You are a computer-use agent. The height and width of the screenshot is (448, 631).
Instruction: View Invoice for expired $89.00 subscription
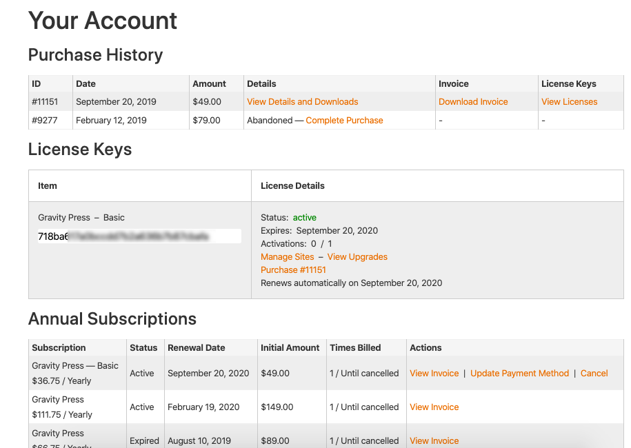434,440
